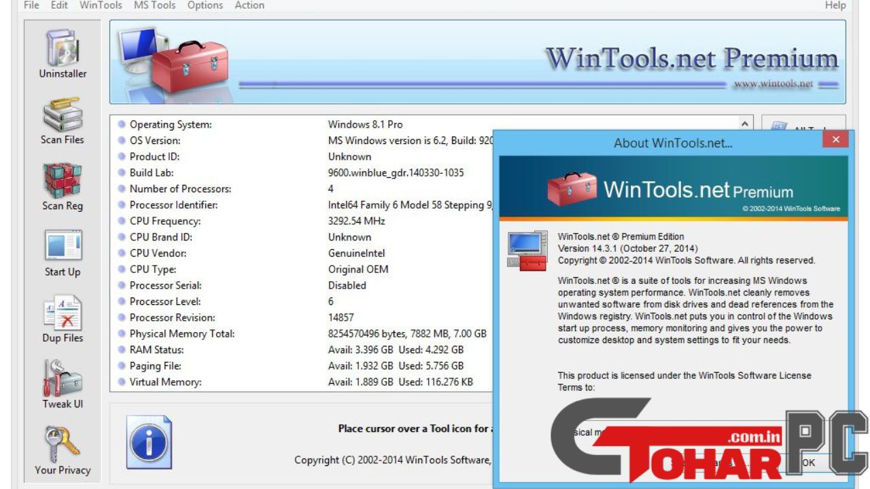The height and width of the screenshot is (489, 870).
Task: Select the Product ID row
Action: pyautogui.click(x=302, y=157)
